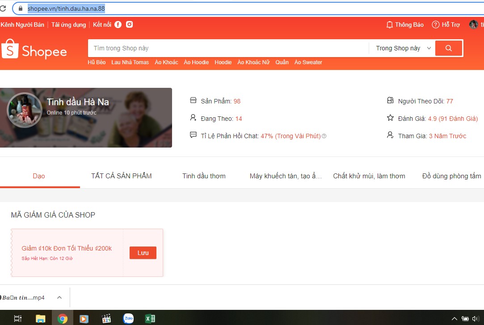The height and width of the screenshot is (325, 484).
Task: Click the chat rate help question icon
Action: click(x=324, y=136)
